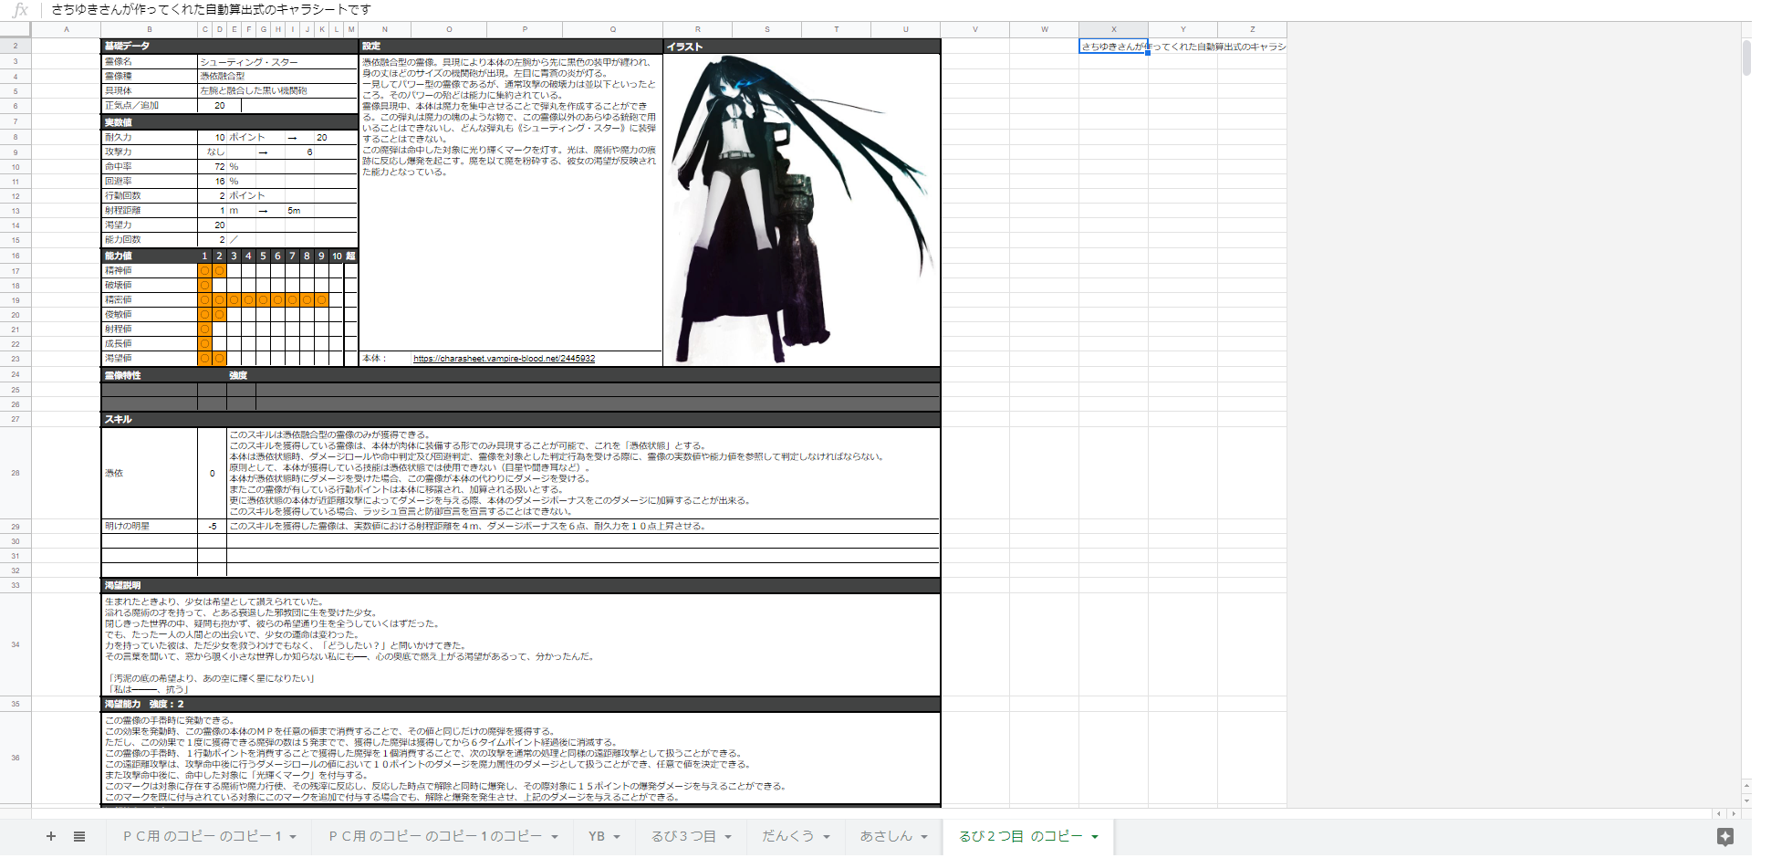Click the "憑依融合型" cell
The width and height of the screenshot is (1771, 858).
pos(277,77)
